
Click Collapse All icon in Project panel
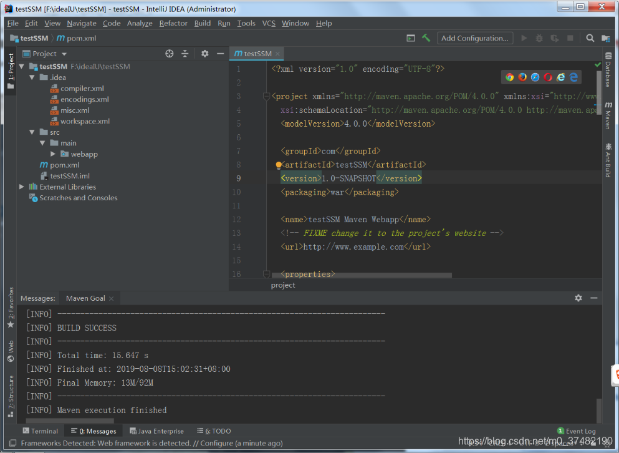(185, 54)
